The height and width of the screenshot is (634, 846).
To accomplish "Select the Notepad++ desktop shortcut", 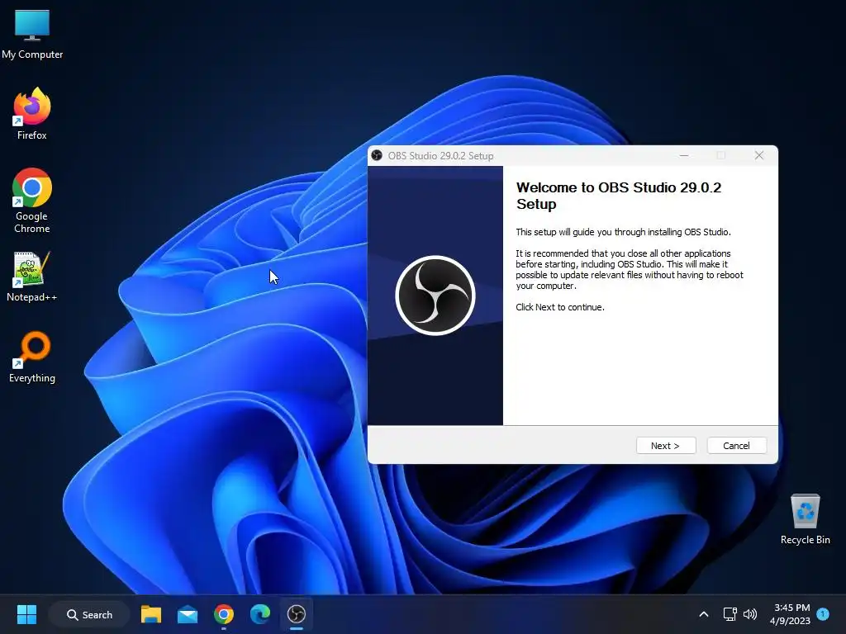I will [32, 276].
